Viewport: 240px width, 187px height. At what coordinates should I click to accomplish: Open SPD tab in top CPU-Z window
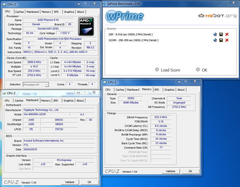click(56, 12)
